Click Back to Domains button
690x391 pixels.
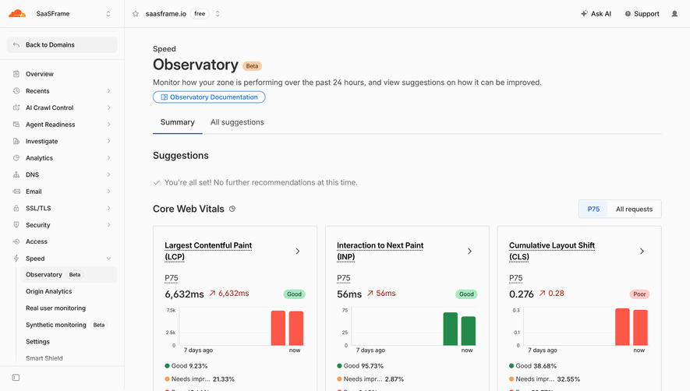(x=62, y=45)
